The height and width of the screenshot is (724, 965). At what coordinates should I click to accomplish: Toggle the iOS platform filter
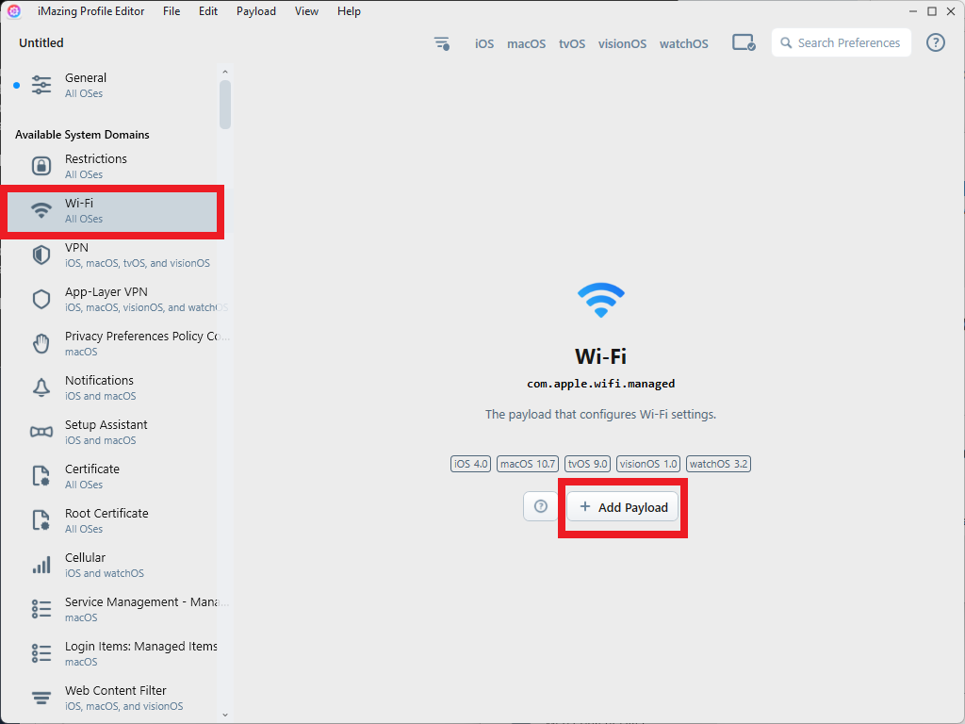coord(484,43)
